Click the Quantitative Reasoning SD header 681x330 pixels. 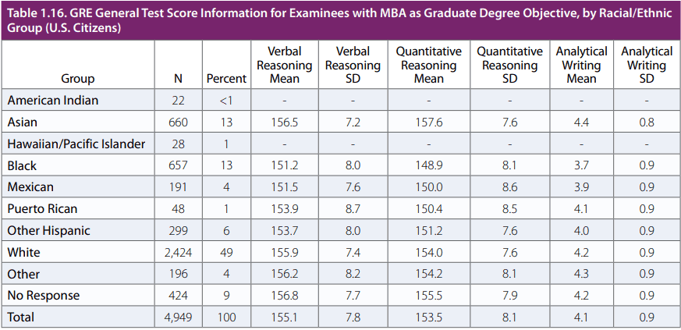(509, 66)
